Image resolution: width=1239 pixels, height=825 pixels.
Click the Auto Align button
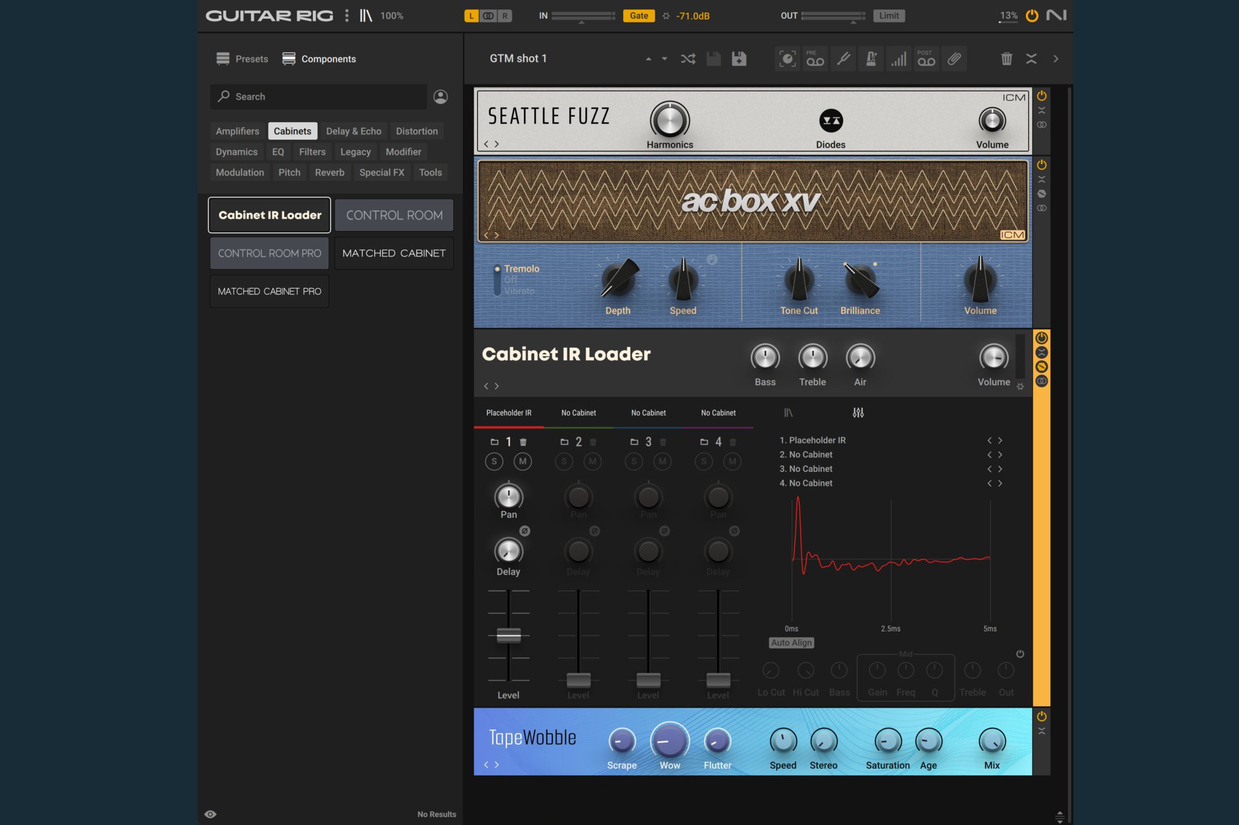click(791, 642)
